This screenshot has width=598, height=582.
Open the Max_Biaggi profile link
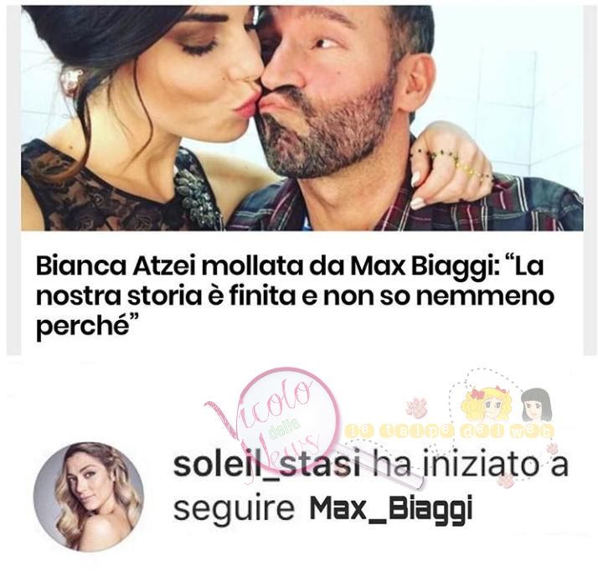click(391, 509)
